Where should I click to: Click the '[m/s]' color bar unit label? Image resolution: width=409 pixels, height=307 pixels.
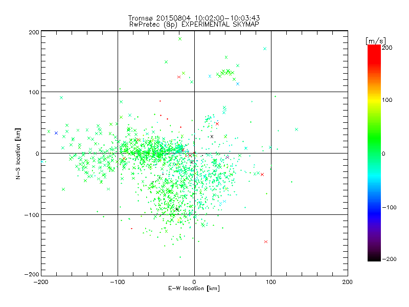pos(375,41)
